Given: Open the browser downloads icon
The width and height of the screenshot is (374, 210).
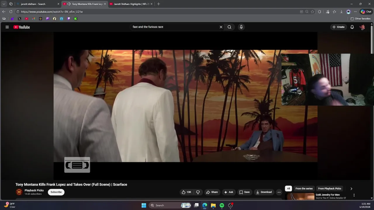Looking at the screenshot, I should pos(341,12).
